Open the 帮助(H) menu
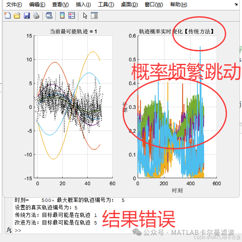 click(179, 5)
